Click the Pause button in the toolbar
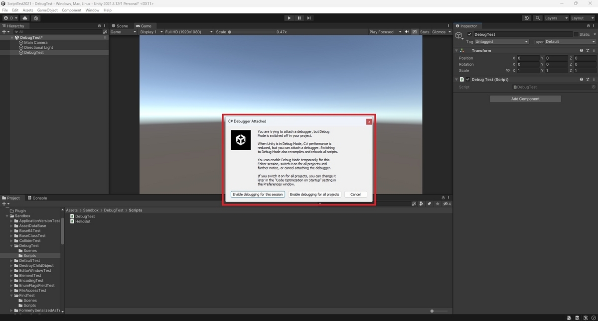The image size is (598, 321). pos(299,18)
